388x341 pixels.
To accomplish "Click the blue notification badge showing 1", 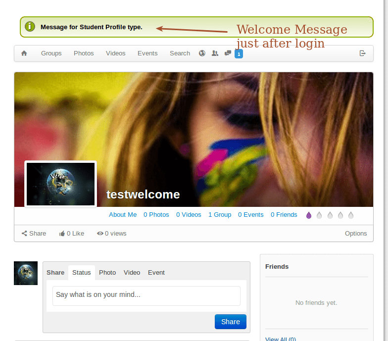I will click(x=239, y=54).
